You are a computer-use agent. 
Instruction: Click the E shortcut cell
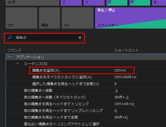[x=115, y=84]
